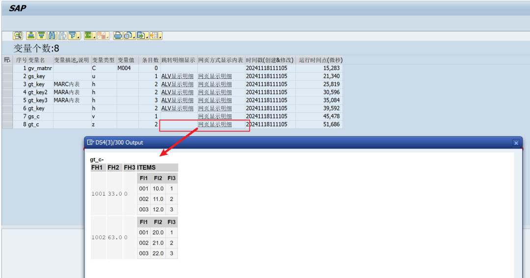Open the Find binoculars tool
The image size is (530, 278).
52,35
